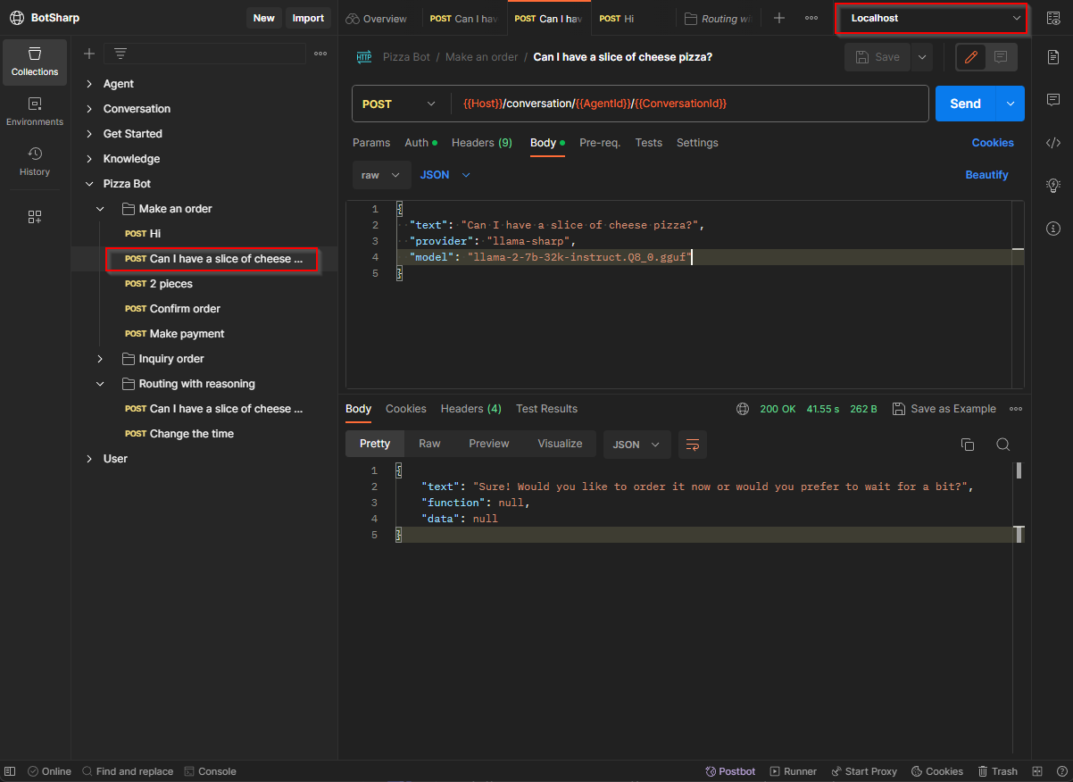Toggle the sidebar icon in the status bar
The image size is (1073, 782).
click(x=10, y=771)
